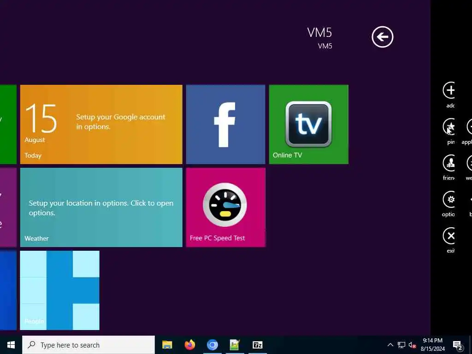Open the calendar tile showing 15 August
Image resolution: width=472 pixels, height=354 pixels.
101,124
